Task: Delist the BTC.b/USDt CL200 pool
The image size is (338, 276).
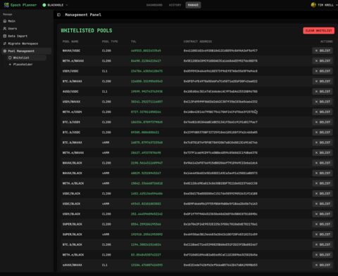Action: pos(323,122)
